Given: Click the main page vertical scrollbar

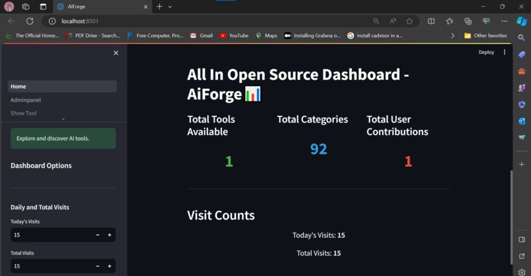Looking at the screenshot, I should [511, 217].
